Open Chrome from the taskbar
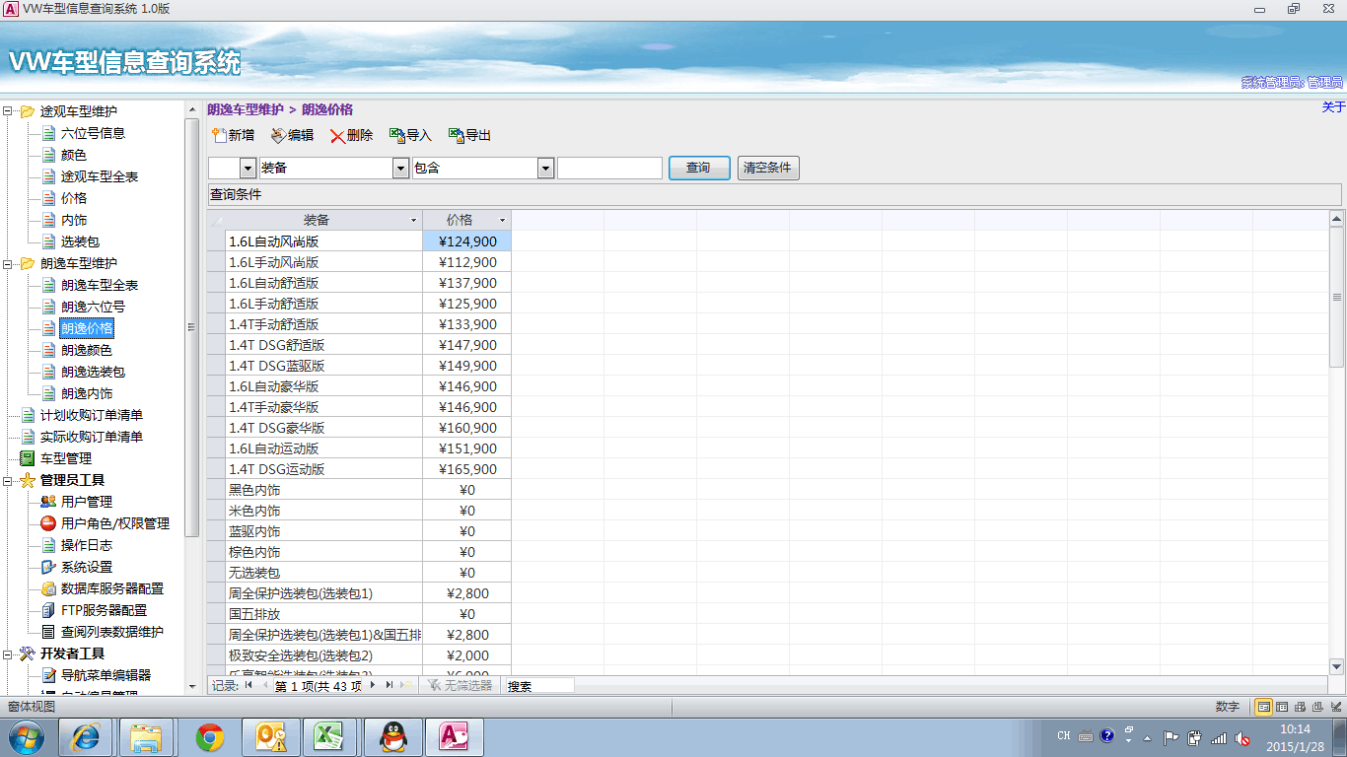This screenshot has height=757, width=1347. [208, 736]
